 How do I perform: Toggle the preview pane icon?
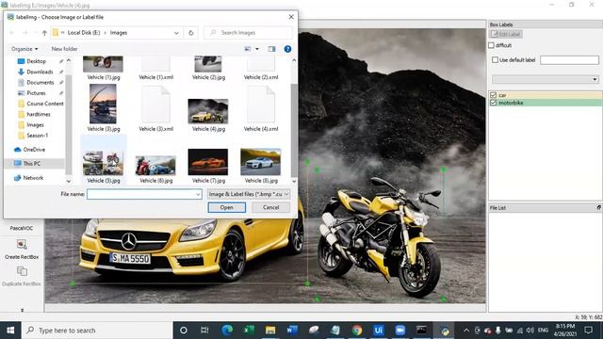tap(271, 49)
